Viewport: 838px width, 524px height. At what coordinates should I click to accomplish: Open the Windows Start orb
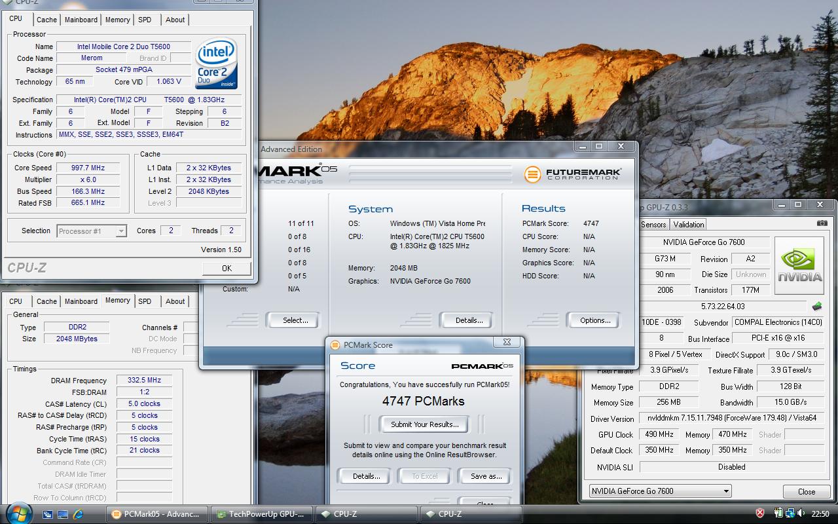tap(18, 513)
